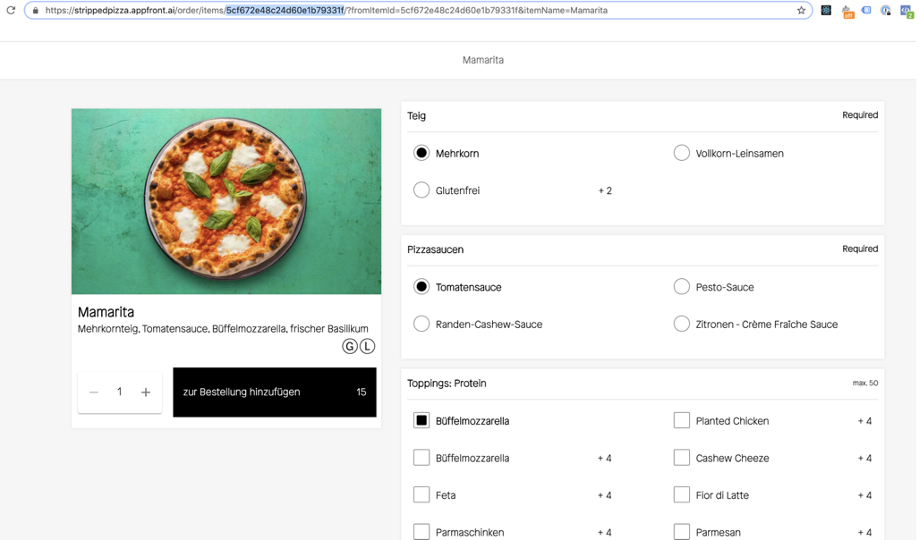Select Tomatensauce as pizza sauce
Viewport: 919px width, 540px height.
(421, 287)
